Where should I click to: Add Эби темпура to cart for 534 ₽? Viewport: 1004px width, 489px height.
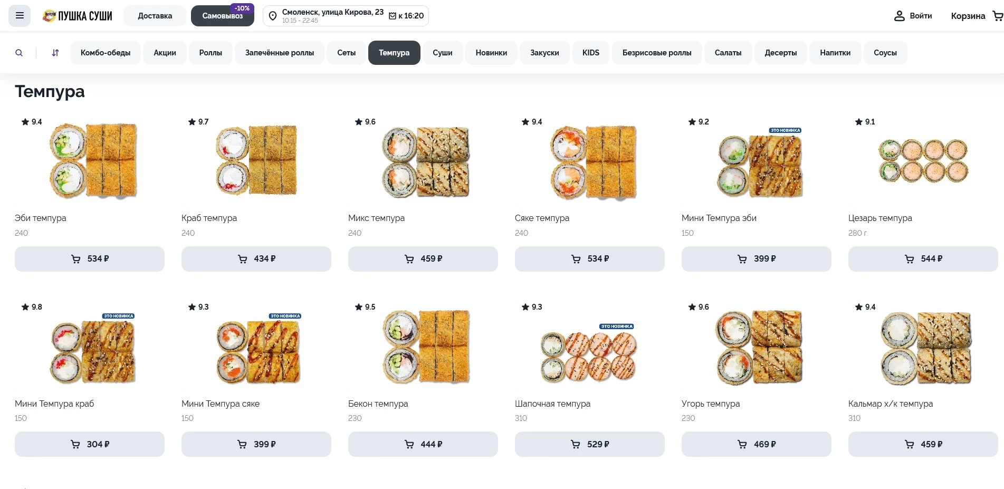click(x=90, y=259)
